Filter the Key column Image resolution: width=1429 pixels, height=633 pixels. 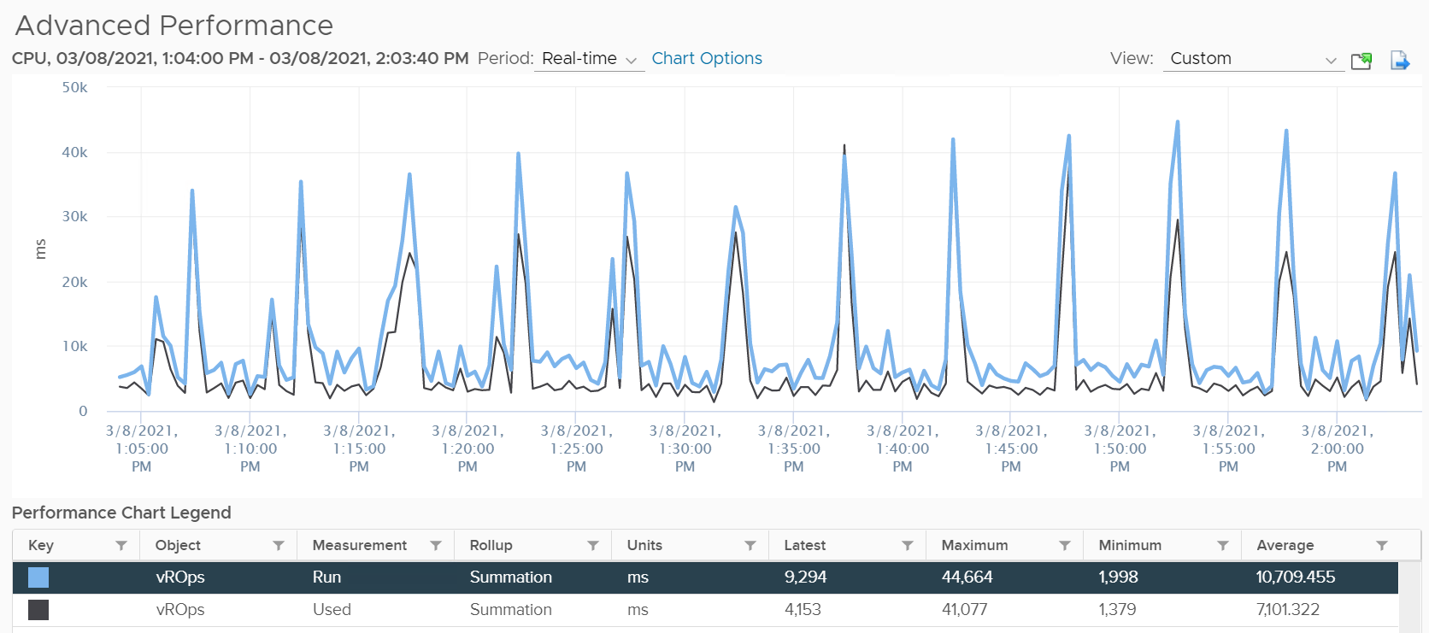pyautogui.click(x=121, y=545)
